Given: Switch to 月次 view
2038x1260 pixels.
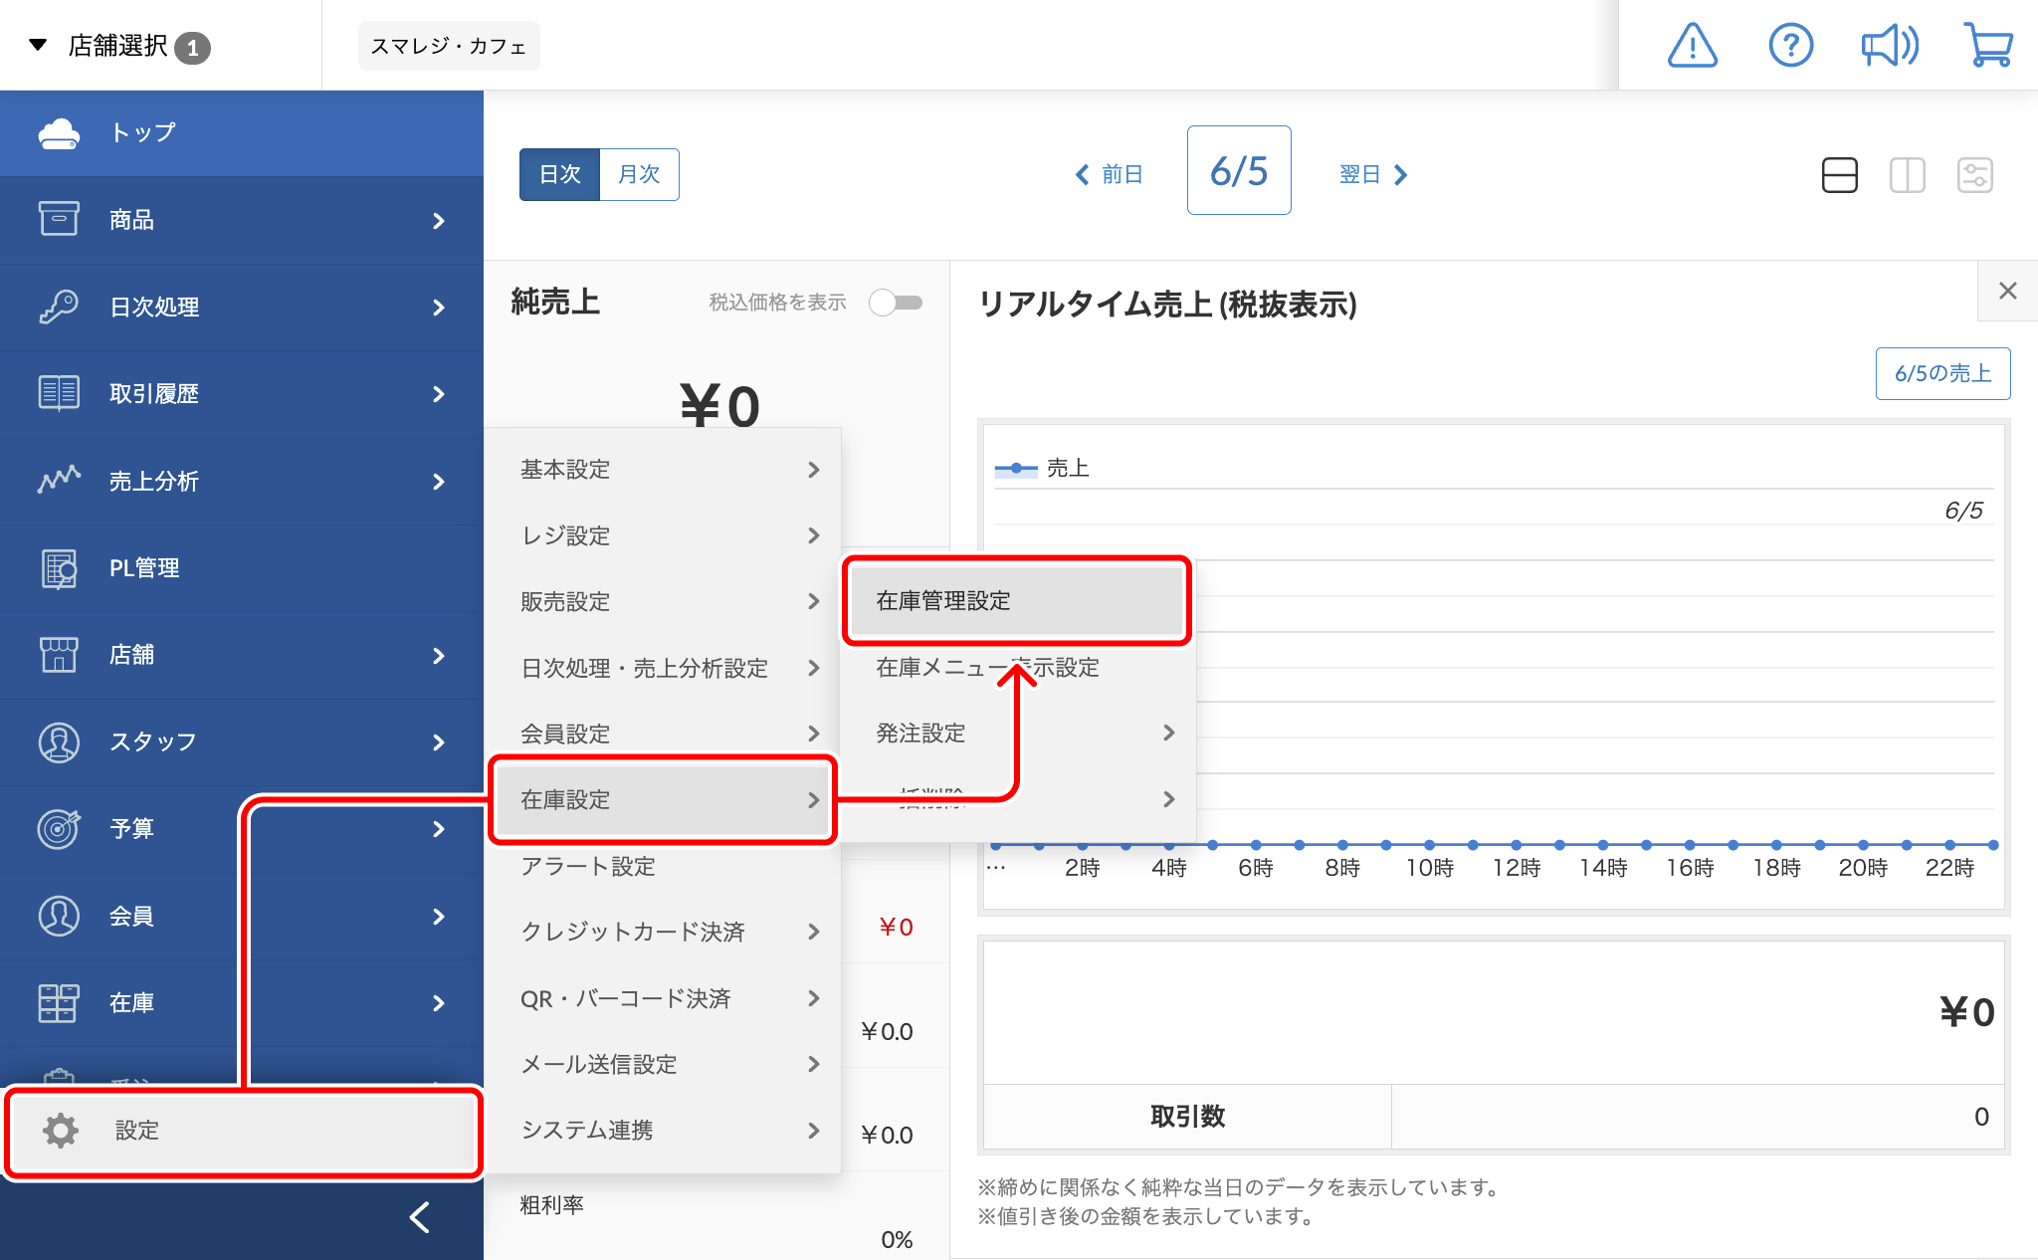Looking at the screenshot, I should 639,175.
